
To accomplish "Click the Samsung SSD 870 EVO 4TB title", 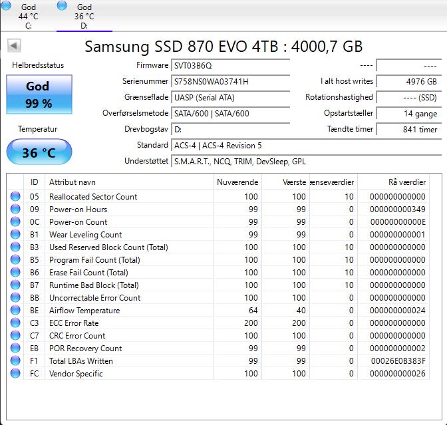I will [x=223, y=46].
